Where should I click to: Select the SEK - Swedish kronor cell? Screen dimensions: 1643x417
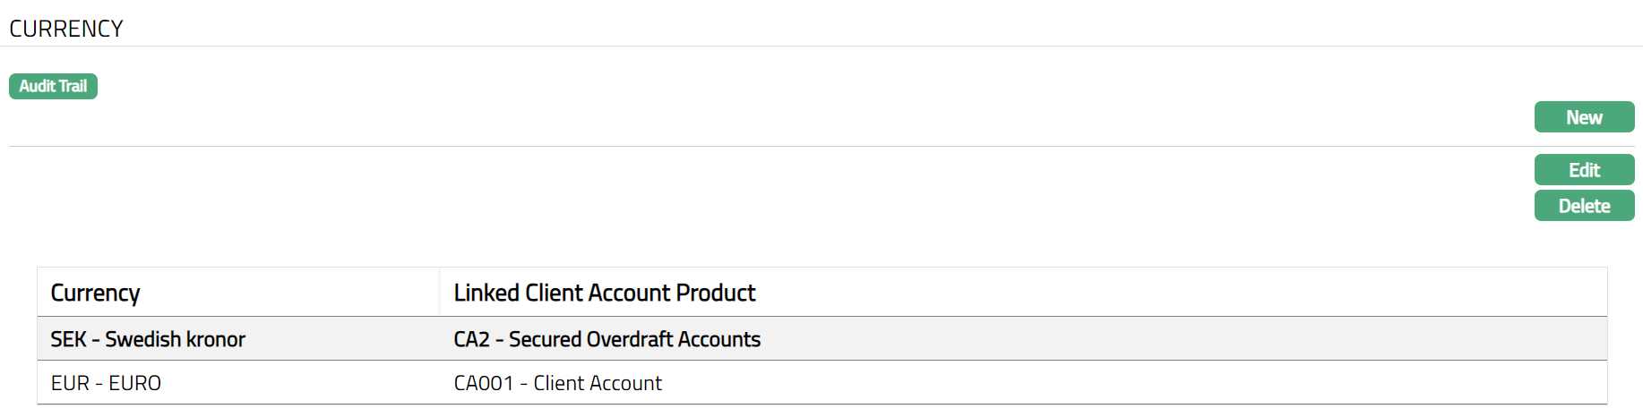pos(148,339)
